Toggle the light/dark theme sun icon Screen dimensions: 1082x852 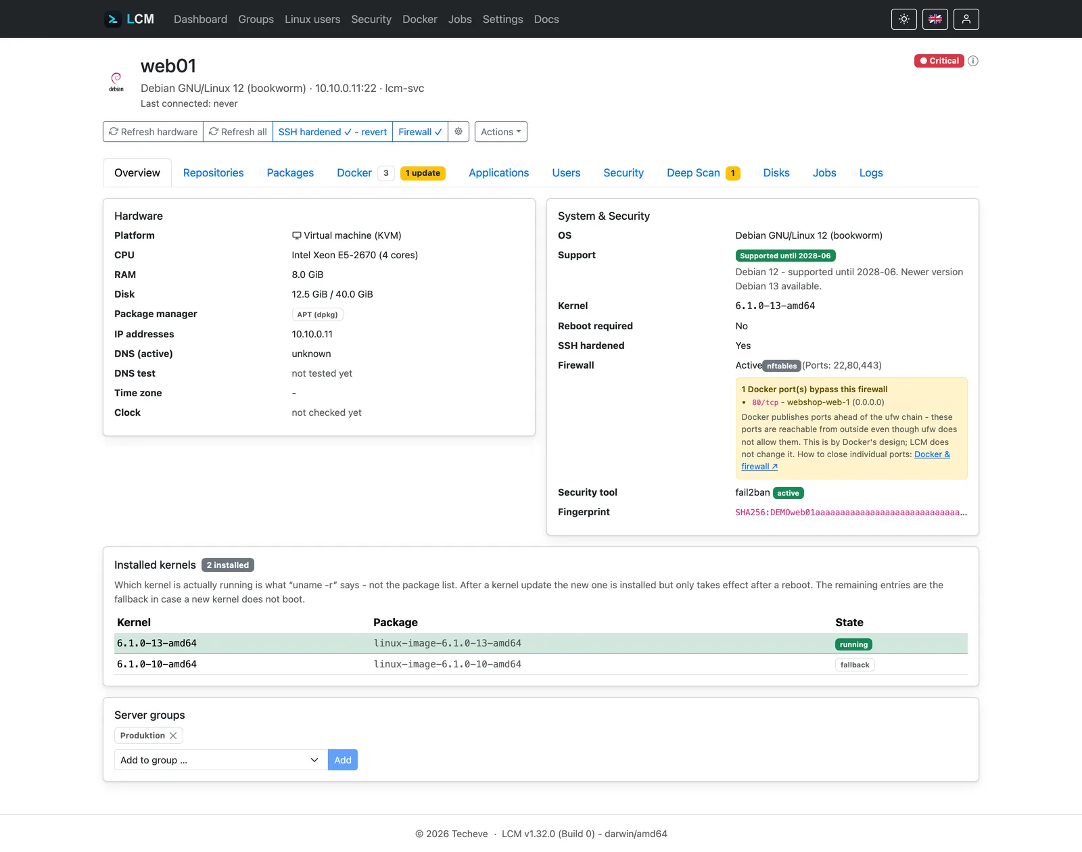click(x=903, y=19)
